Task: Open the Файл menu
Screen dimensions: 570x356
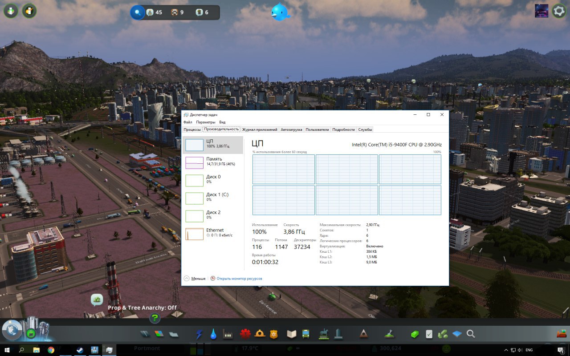Action: (187, 122)
